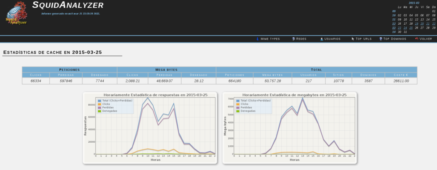Select the Denegado value 7744
The width and height of the screenshot is (437, 170).
coord(99,81)
